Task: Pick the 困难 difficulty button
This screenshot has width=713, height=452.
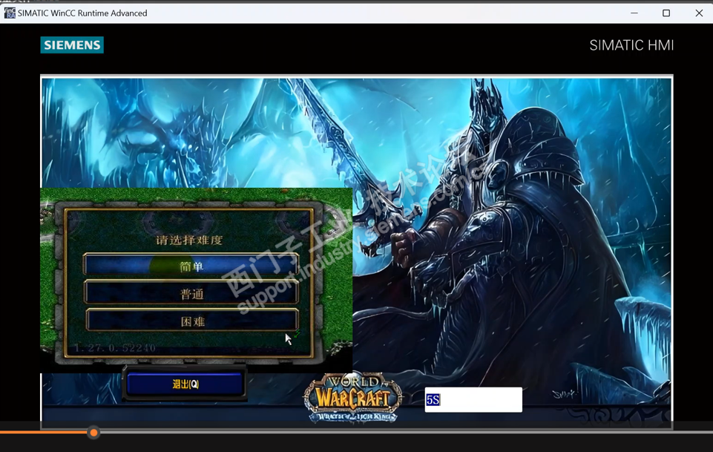Action: (x=192, y=321)
